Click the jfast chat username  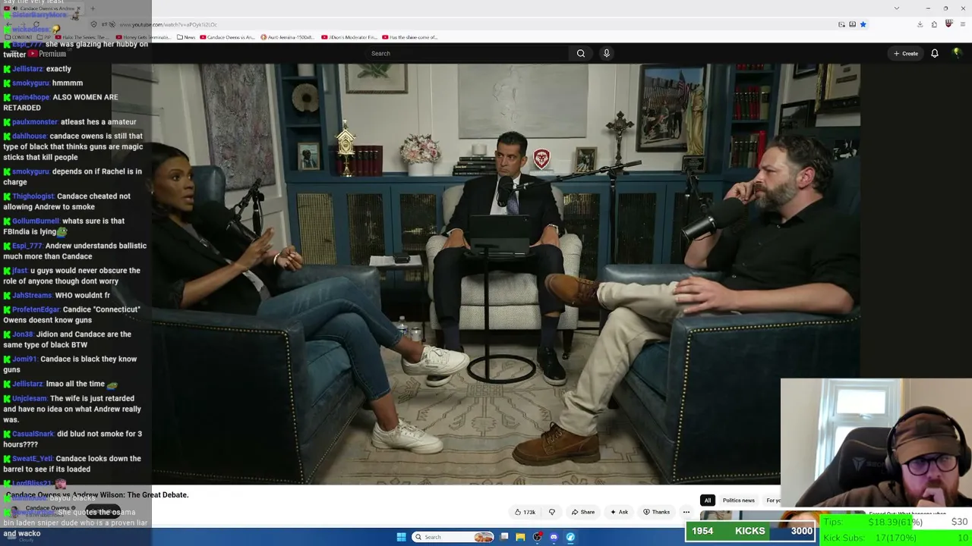pyautogui.click(x=20, y=270)
